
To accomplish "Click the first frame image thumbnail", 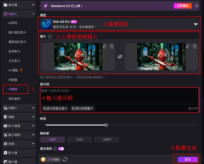I will click(x=78, y=57).
